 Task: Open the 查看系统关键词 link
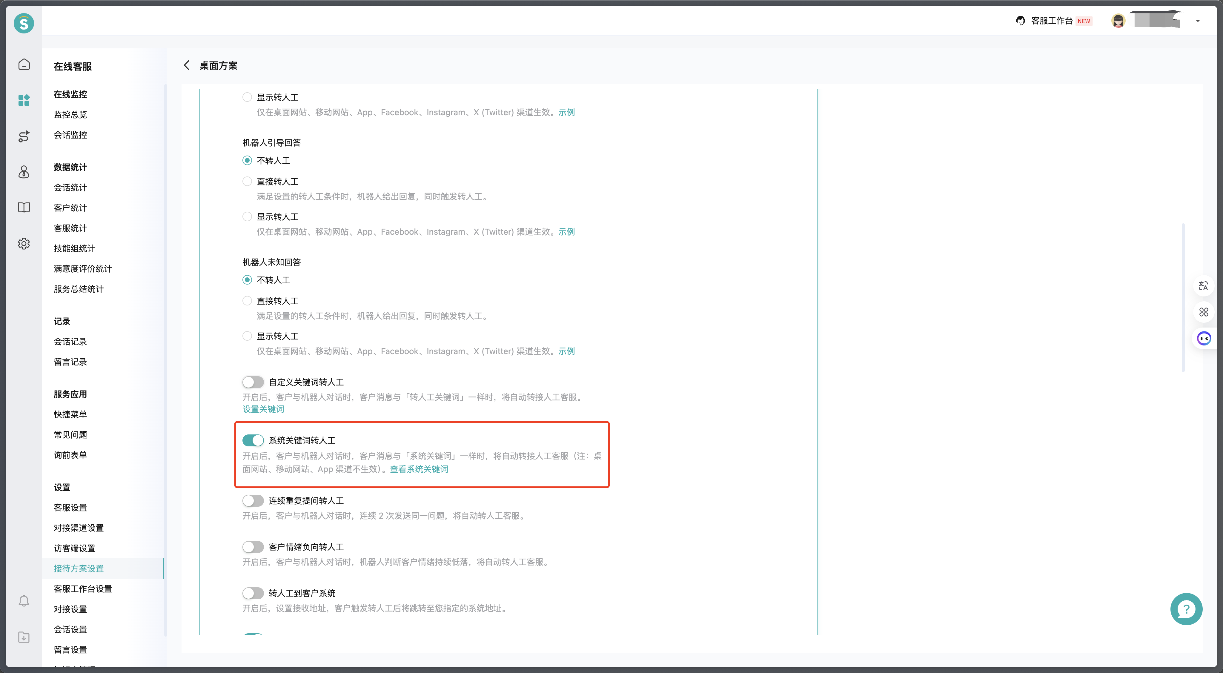point(419,469)
